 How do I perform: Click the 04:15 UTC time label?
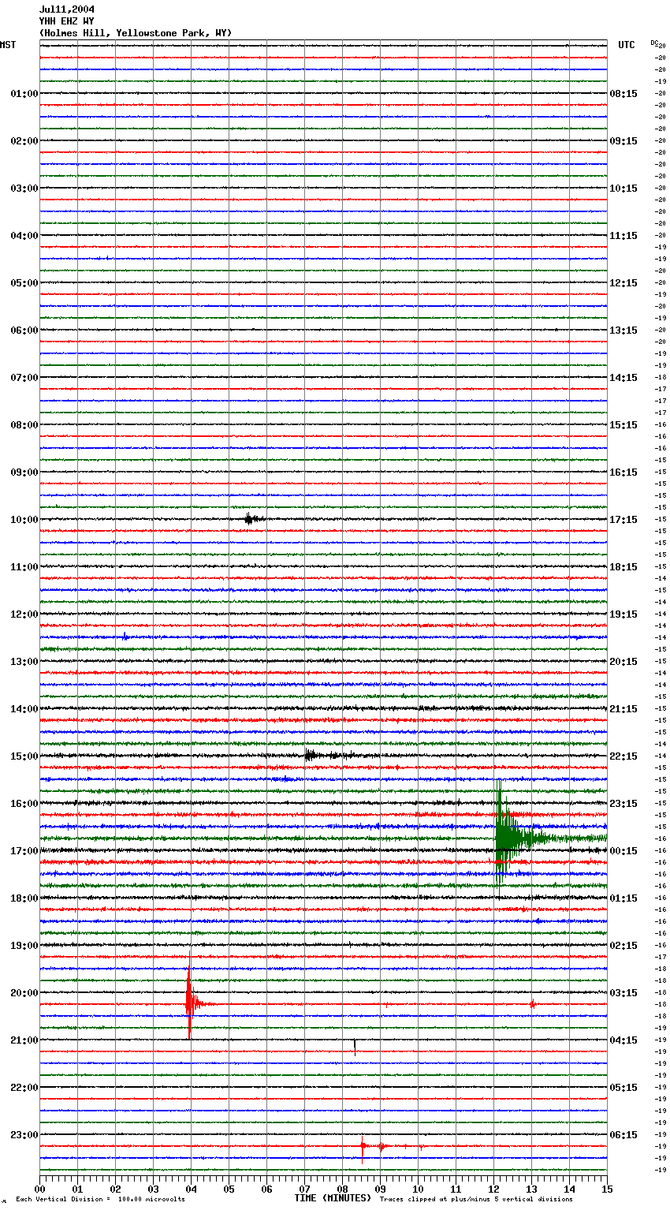(623, 1040)
